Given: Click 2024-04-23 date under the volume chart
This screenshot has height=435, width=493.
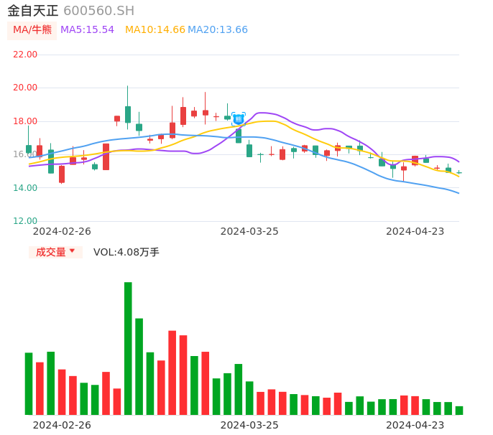Looking at the screenshot, I should 415,425.
